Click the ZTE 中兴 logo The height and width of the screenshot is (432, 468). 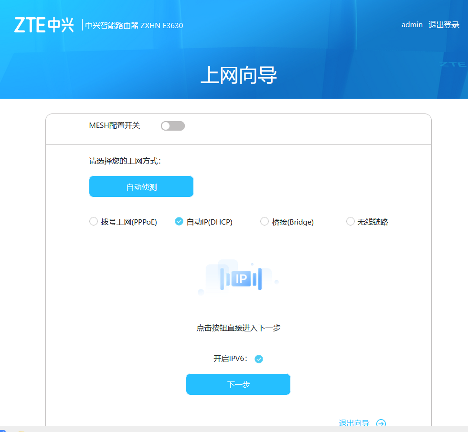click(44, 25)
